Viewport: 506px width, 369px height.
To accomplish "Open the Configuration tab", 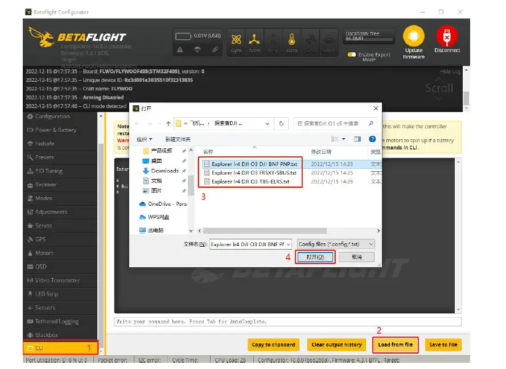I will (60, 117).
